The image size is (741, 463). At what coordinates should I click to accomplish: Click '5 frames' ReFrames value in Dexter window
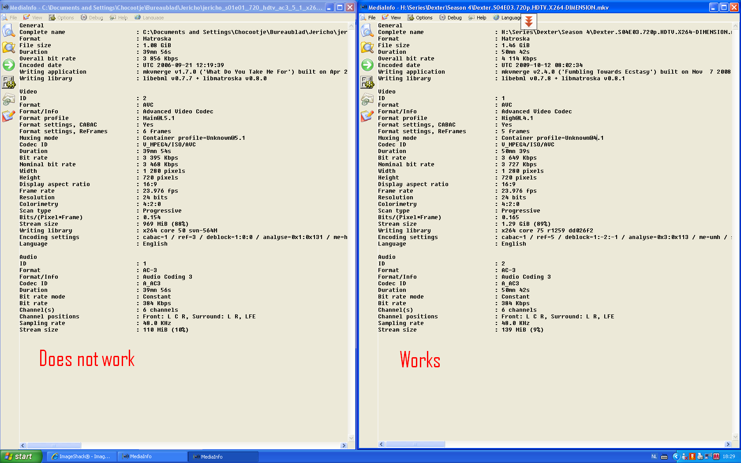point(516,131)
